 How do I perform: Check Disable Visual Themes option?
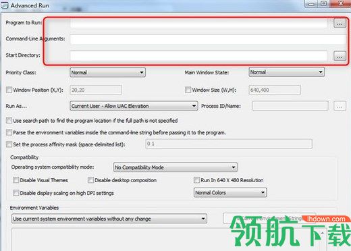(16, 180)
